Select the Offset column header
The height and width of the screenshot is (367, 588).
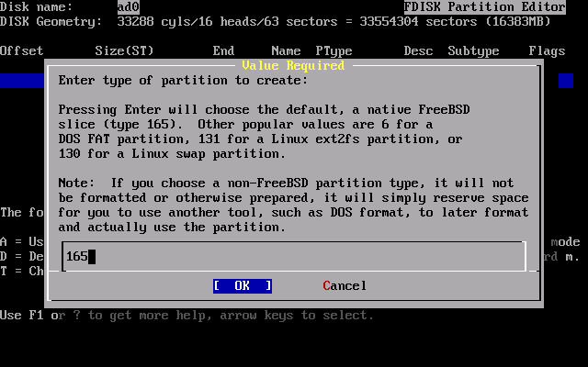[22, 50]
